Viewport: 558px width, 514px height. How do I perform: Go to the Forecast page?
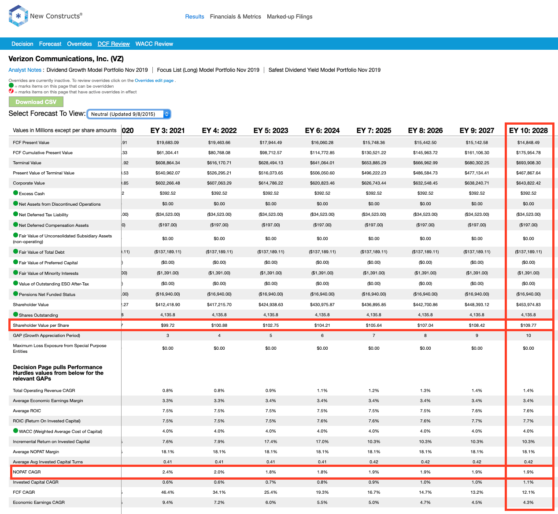[x=50, y=44]
